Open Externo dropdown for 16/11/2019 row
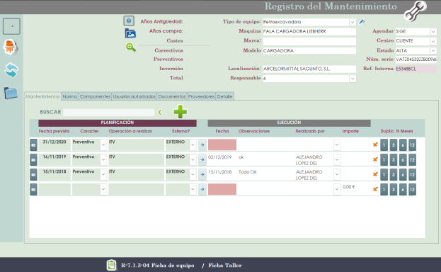Viewport: 441px width, 272px height. pos(193,159)
